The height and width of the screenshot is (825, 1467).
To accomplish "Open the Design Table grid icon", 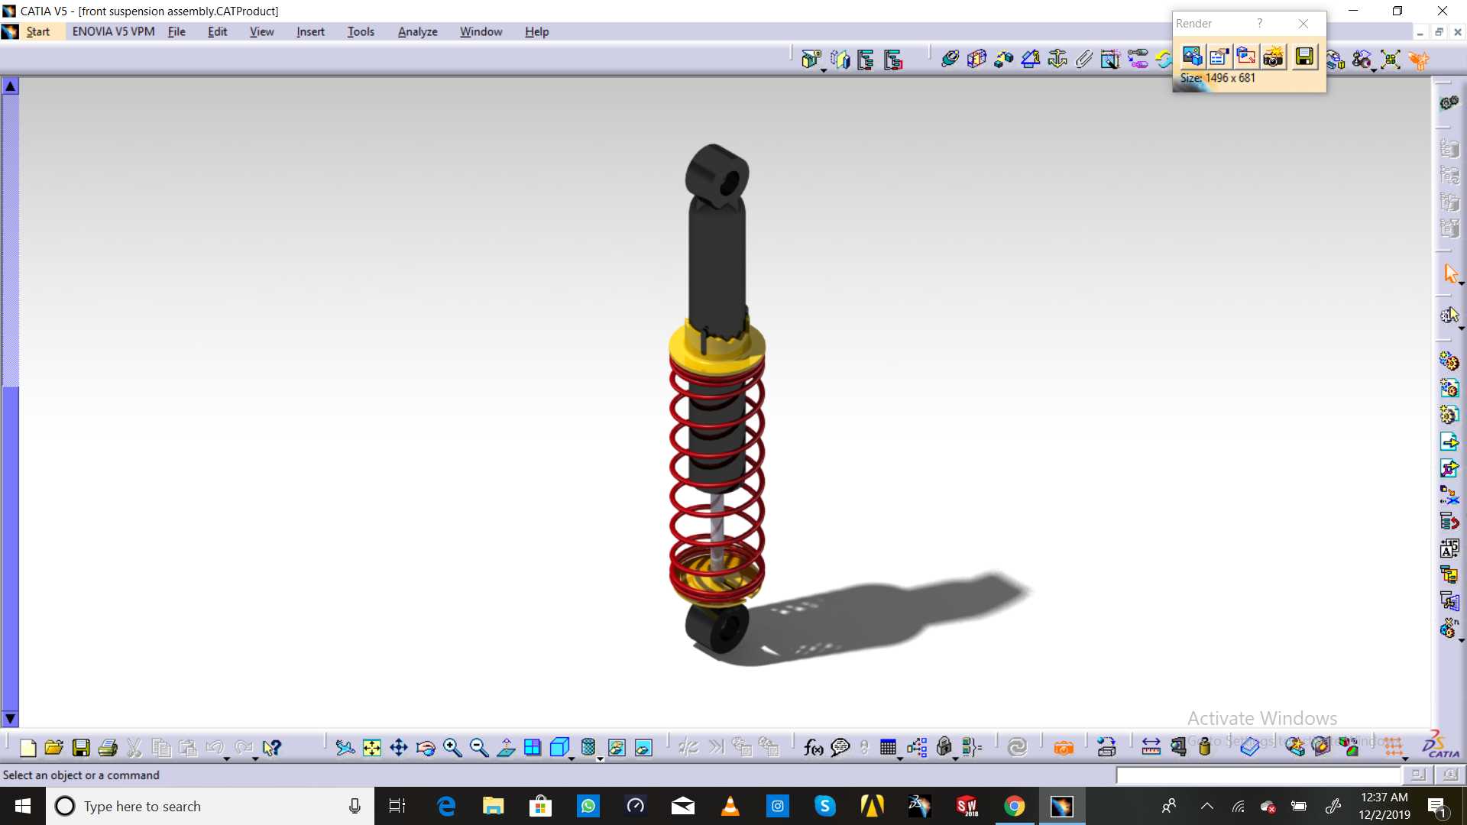I will [888, 747].
